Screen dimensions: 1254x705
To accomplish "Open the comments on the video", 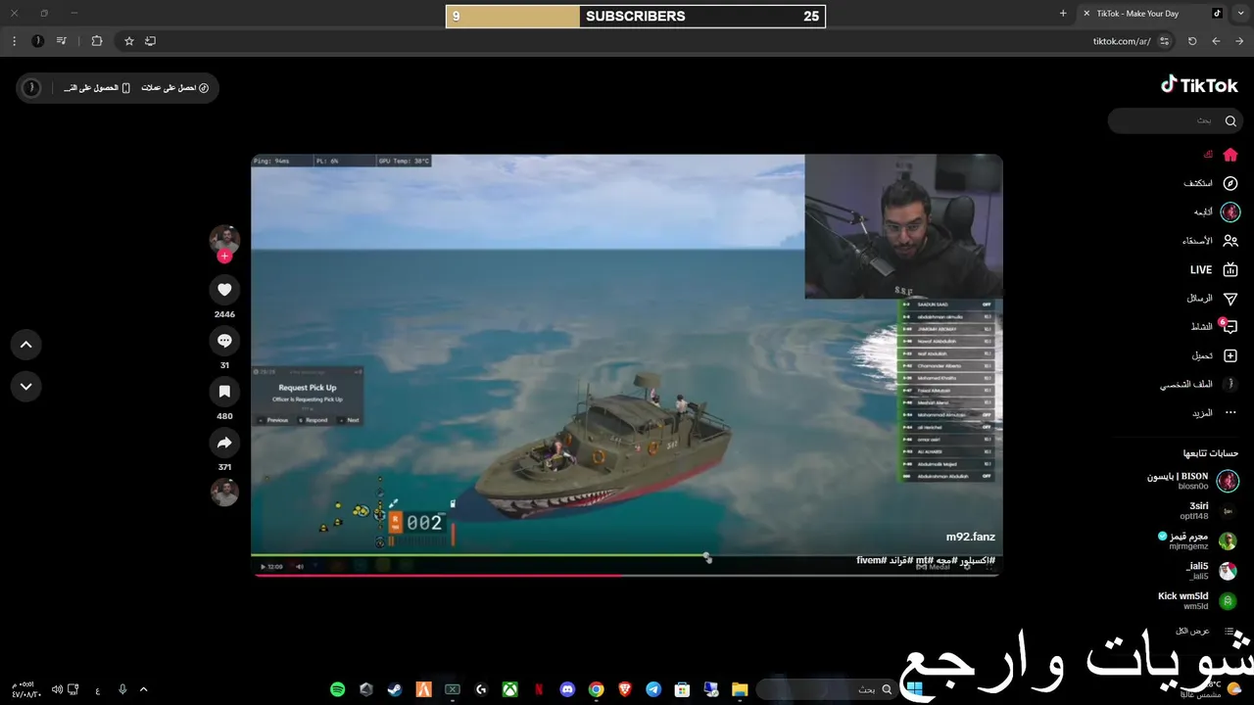I will click(224, 341).
